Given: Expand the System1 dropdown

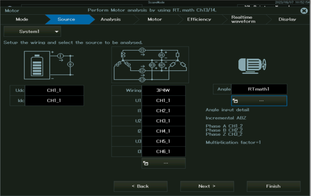Looking at the screenshot, I should (x=32, y=32).
